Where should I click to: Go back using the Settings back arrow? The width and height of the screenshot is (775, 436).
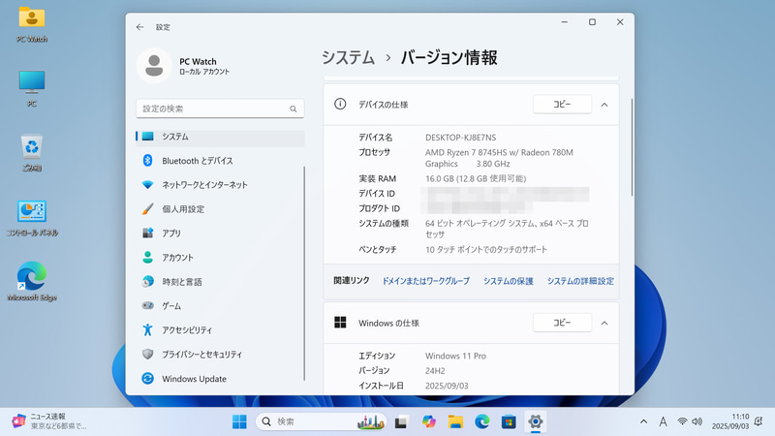pyautogui.click(x=139, y=27)
